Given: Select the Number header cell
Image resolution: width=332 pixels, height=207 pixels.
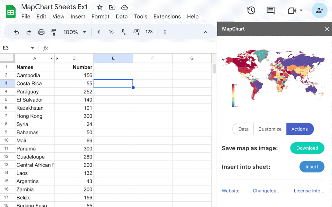Looking at the screenshot, I should pos(74,67).
